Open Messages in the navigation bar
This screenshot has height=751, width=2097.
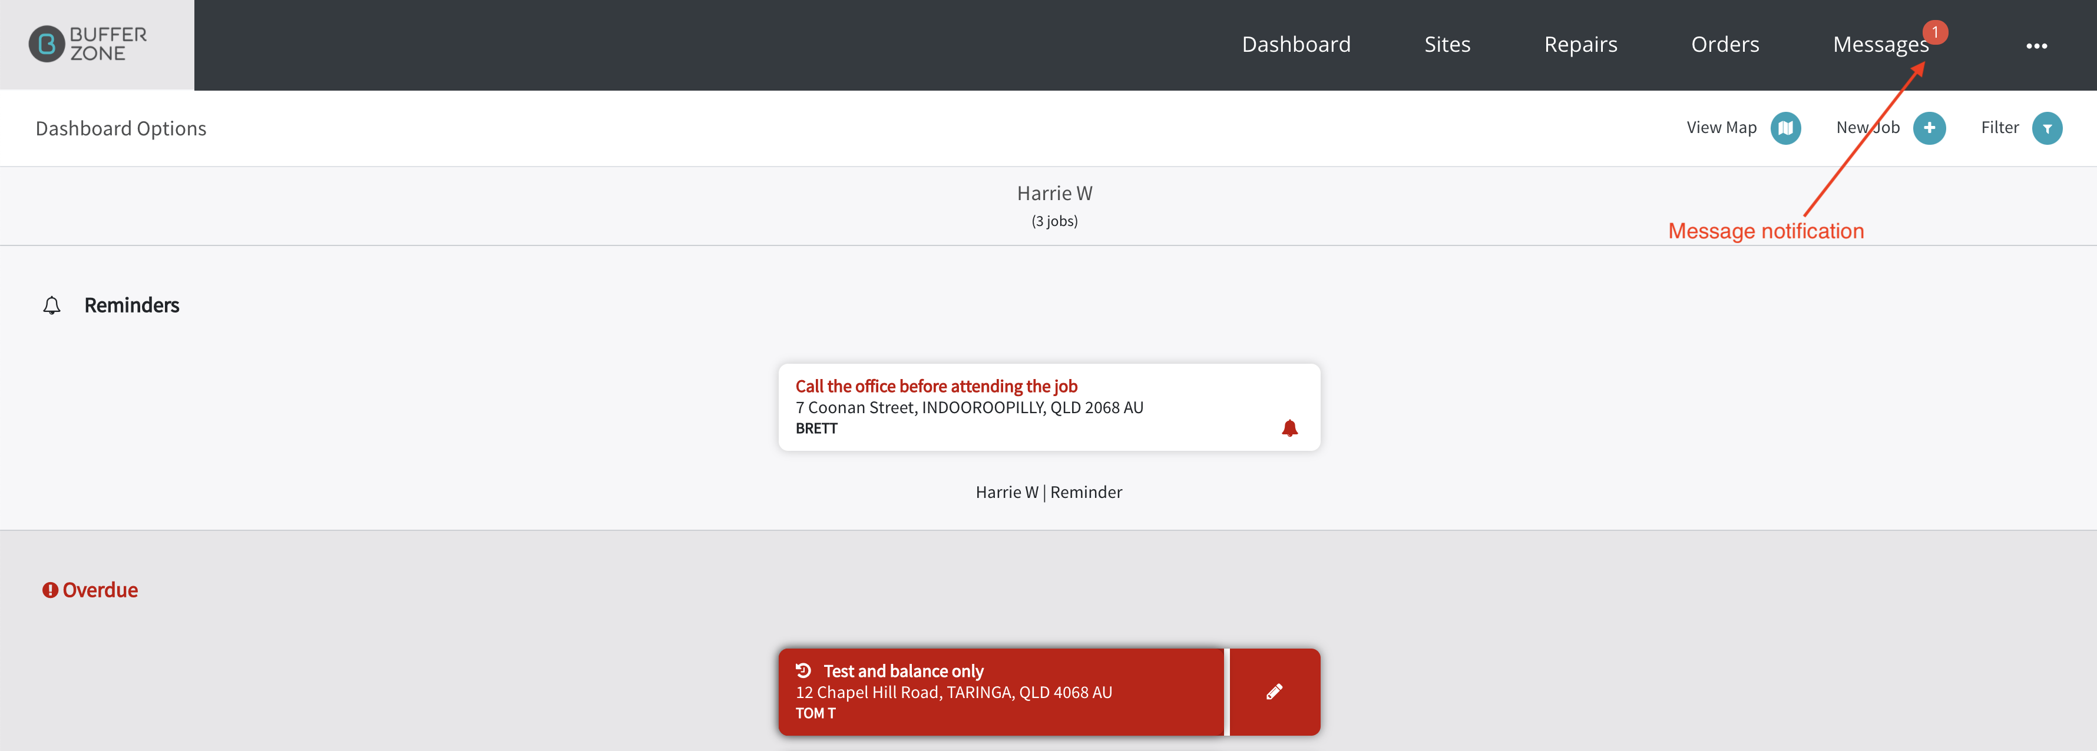click(x=1880, y=45)
